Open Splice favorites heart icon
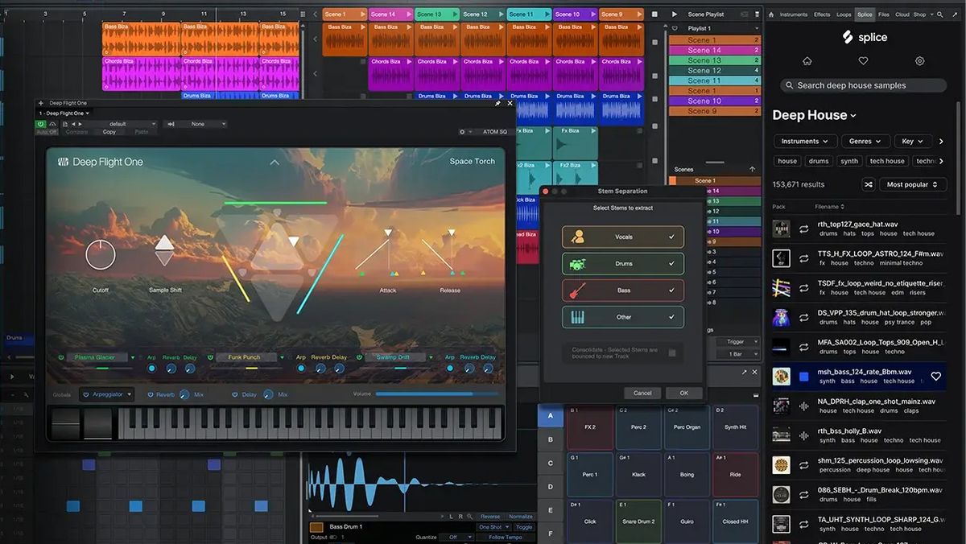The height and width of the screenshot is (544, 966). (x=863, y=61)
